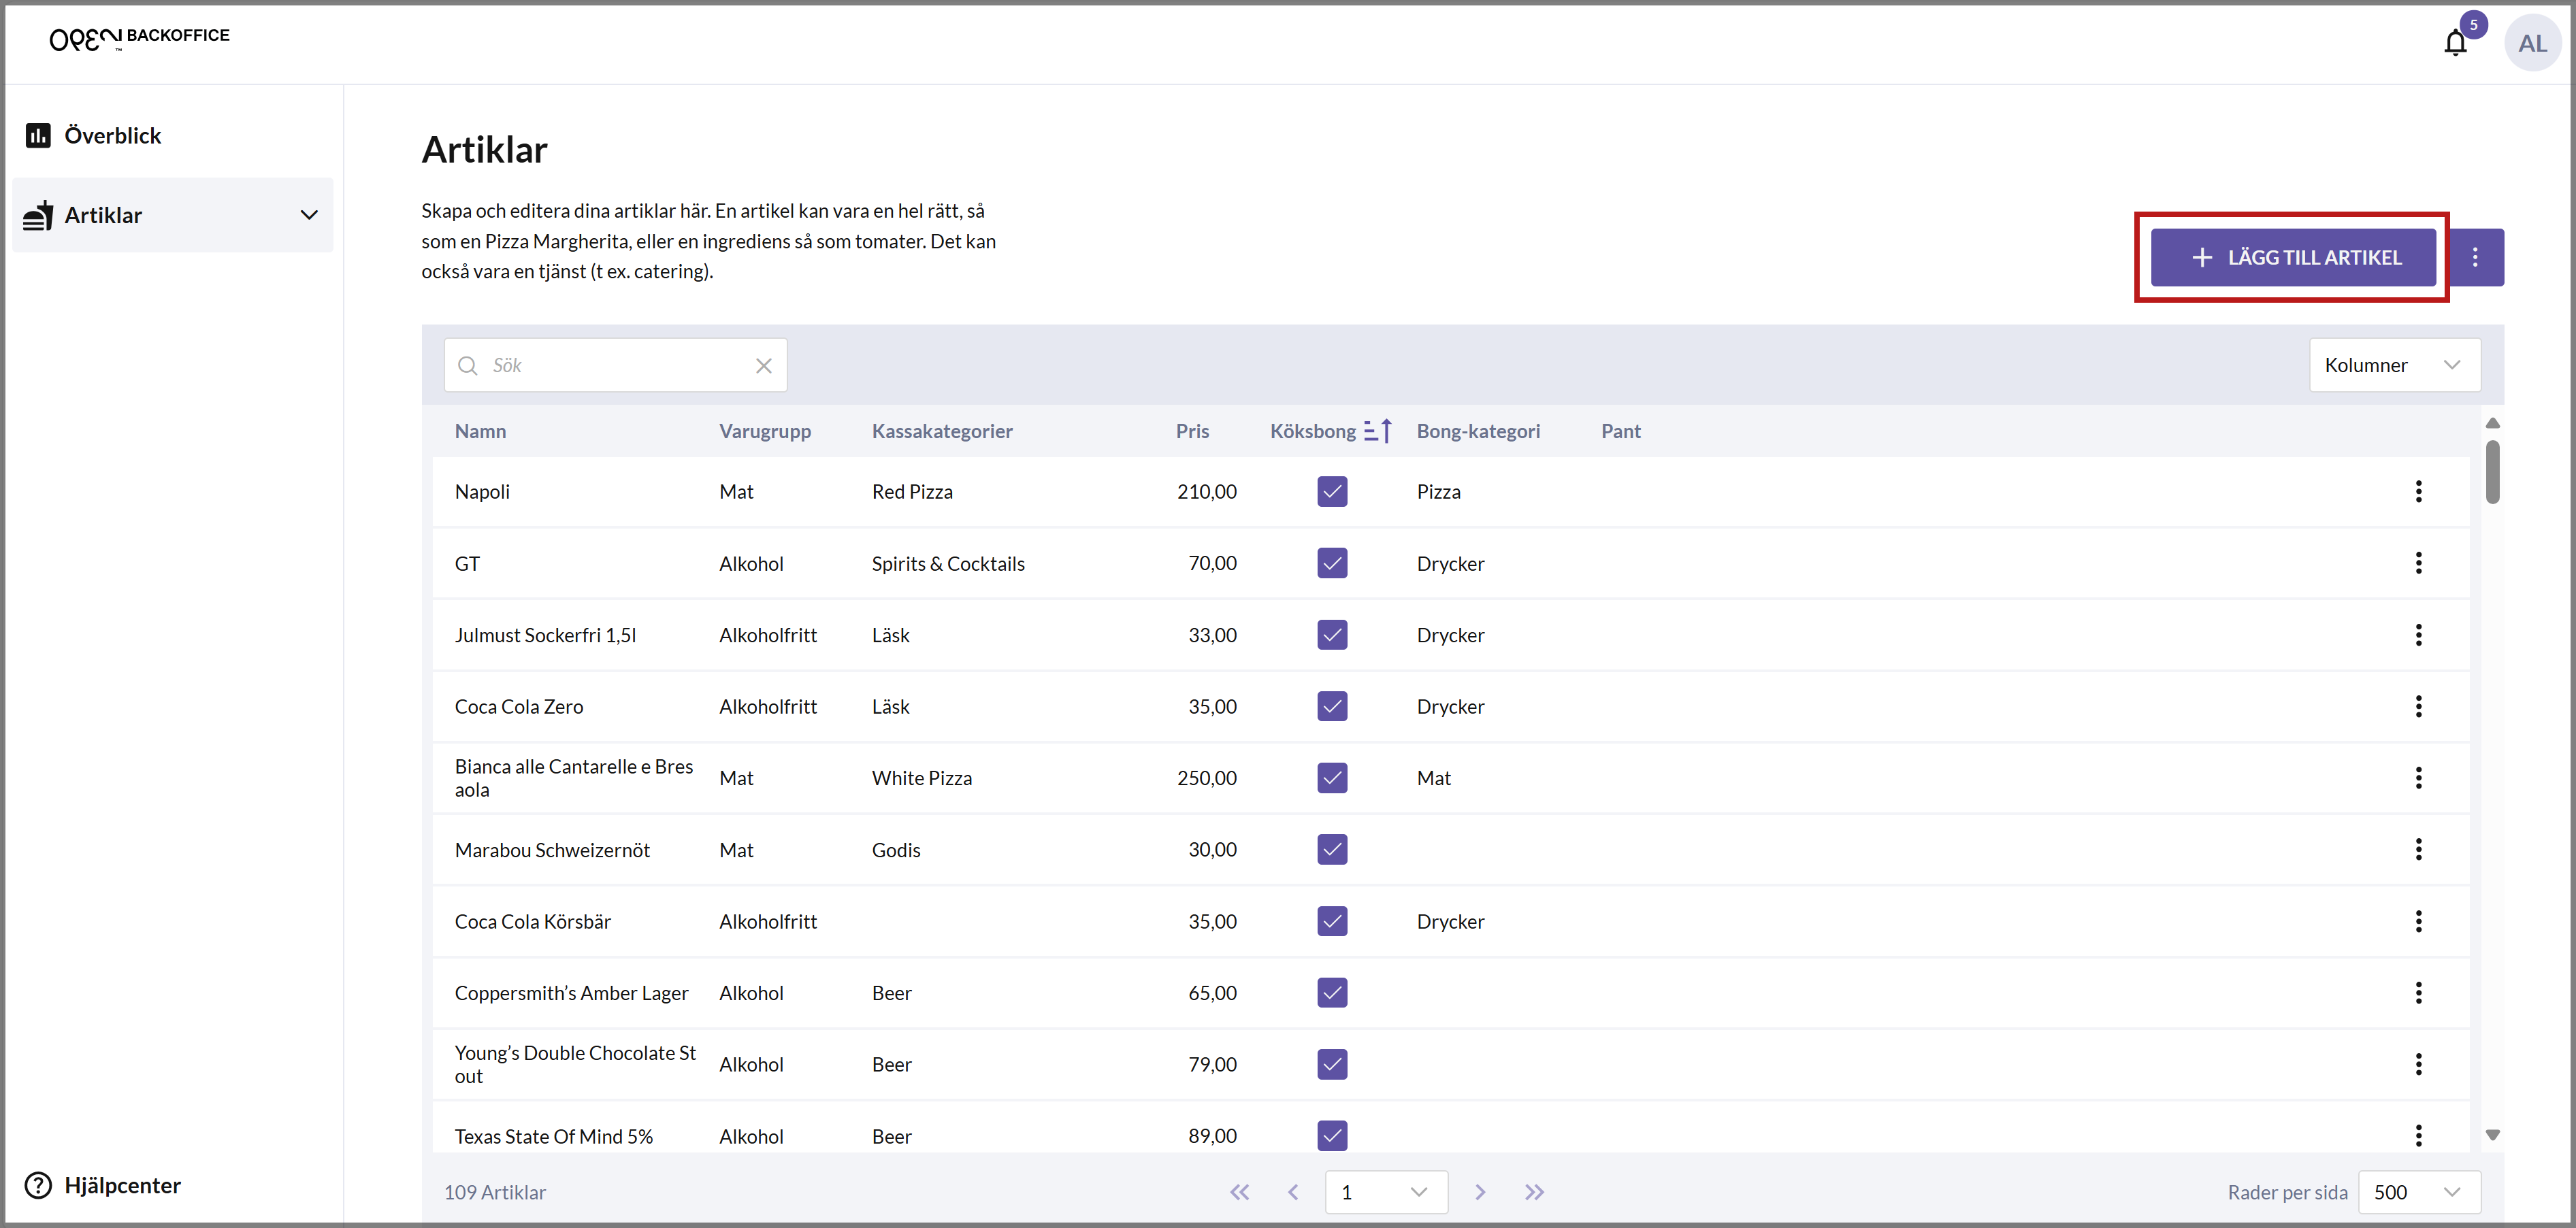Screen dimensions: 2576x1228
Task: Expand the Artiklar sidebar chevron
Action: [309, 215]
